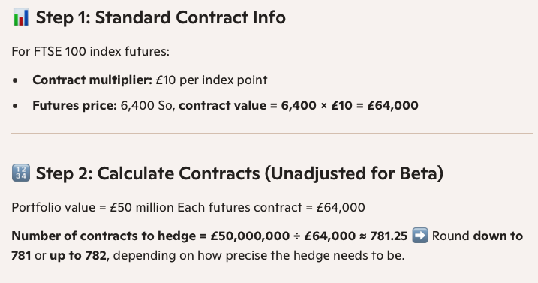Click the bold 'up to 782' text

[x=78, y=255]
